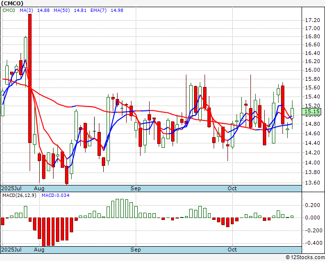The width and height of the screenshot is (325, 261).
Task: Click the last green candlestick in the price chart
Action: 292,113
